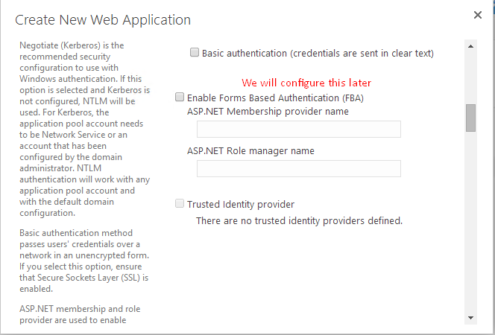Focus the ASP.NET Role manager name field
The height and width of the screenshot is (335, 495).
point(299,168)
